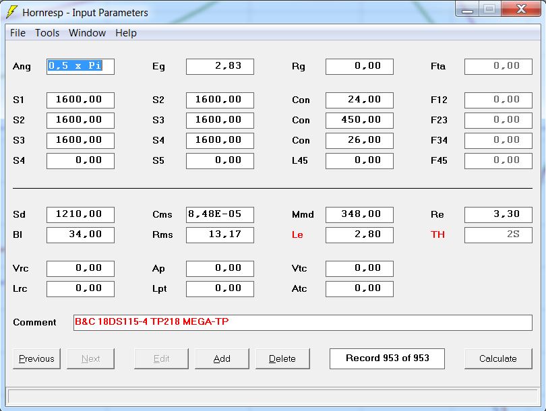Viewport: 546px width, 411px height.
Task: Select the Mmd field 348,00
Action: point(360,215)
